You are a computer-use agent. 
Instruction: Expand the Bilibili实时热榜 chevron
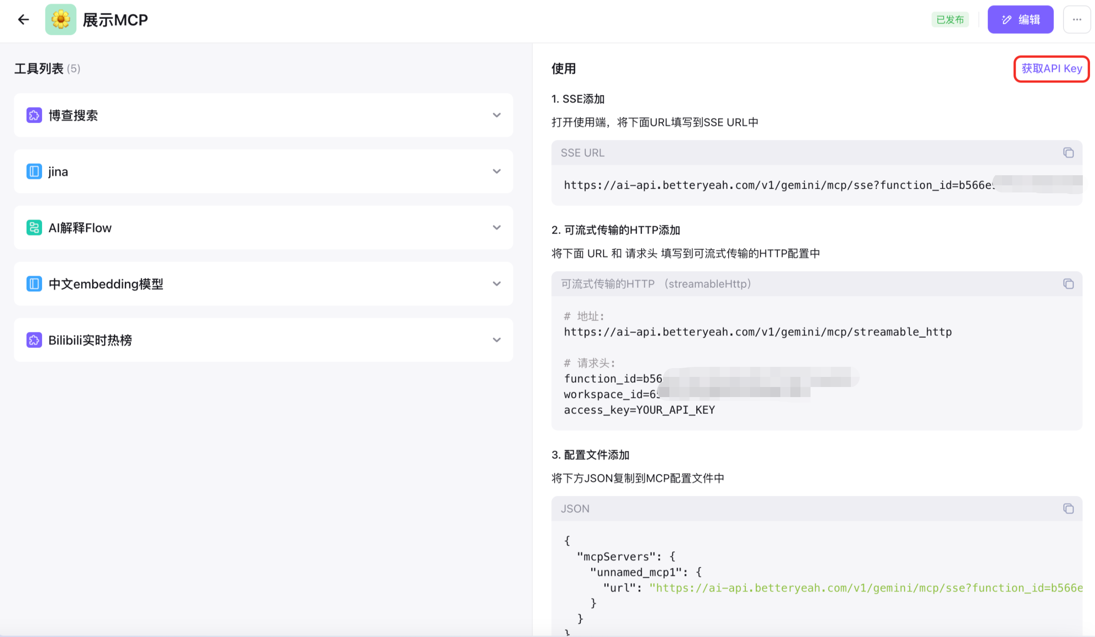496,340
